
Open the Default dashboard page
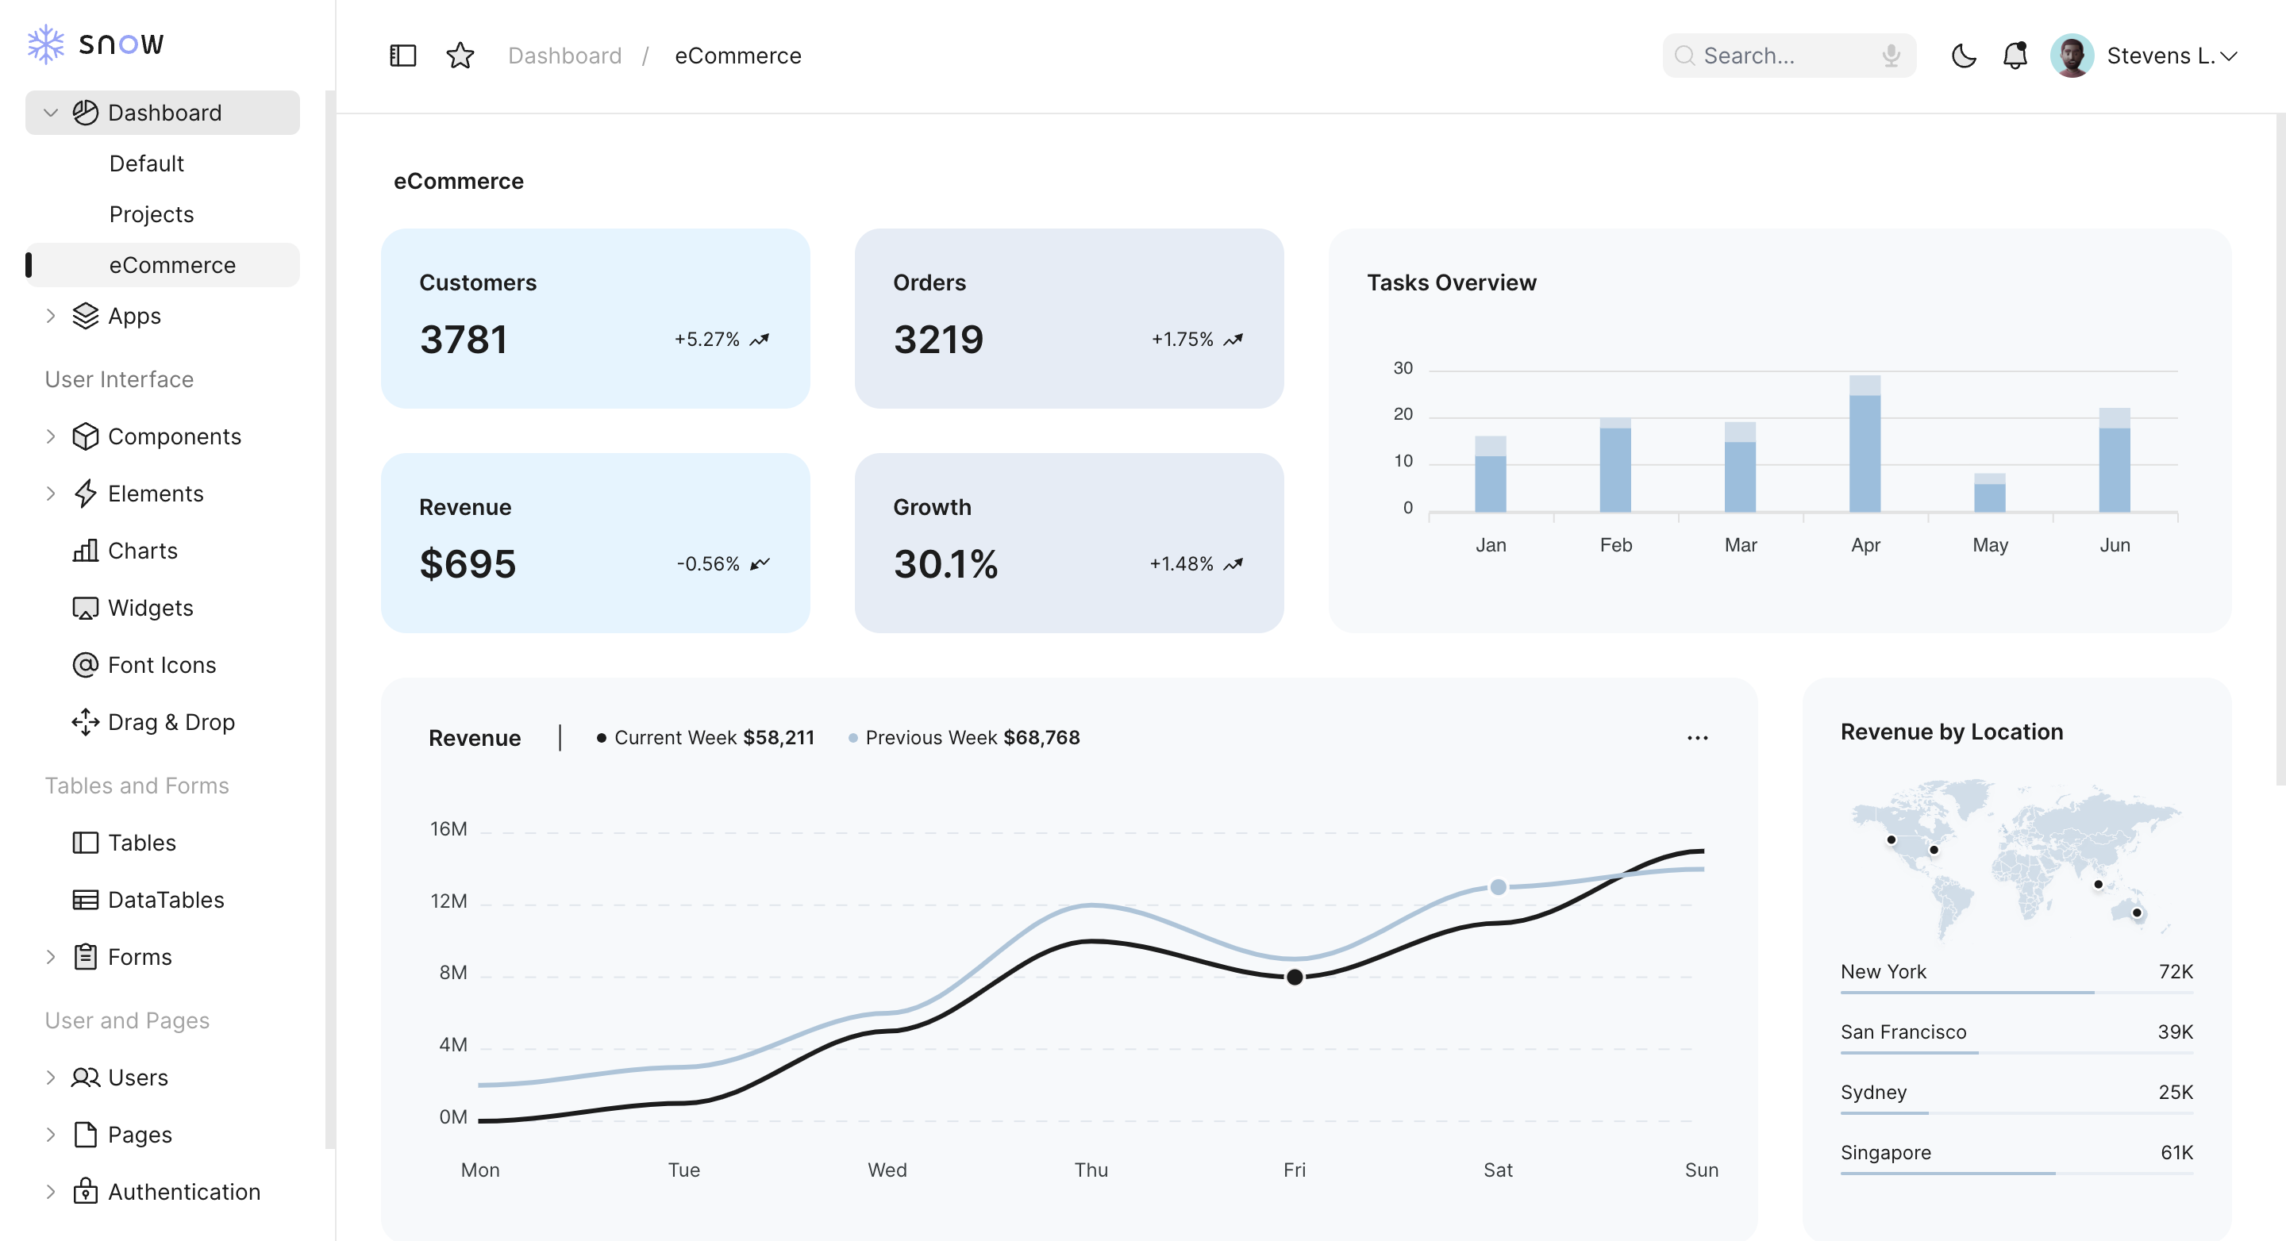coord(146,163)
